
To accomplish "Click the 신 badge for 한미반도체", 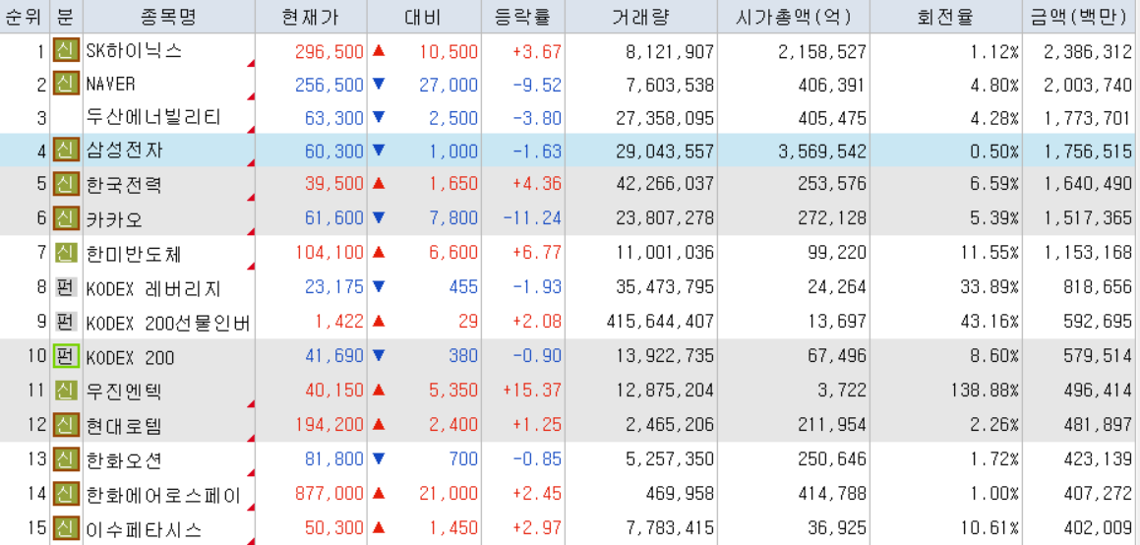I will pos(66,254).
